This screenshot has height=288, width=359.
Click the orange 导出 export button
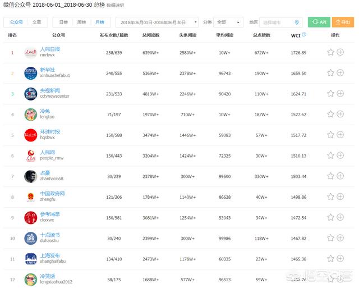pyautogui.click(x=343, y=22)
